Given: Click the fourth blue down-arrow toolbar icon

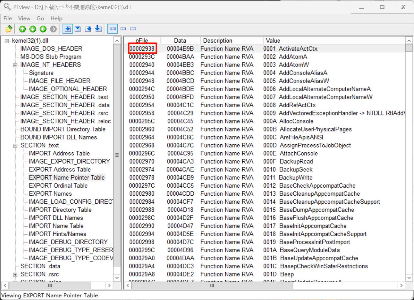Looking at the screenshot, I should click(98, 29).
